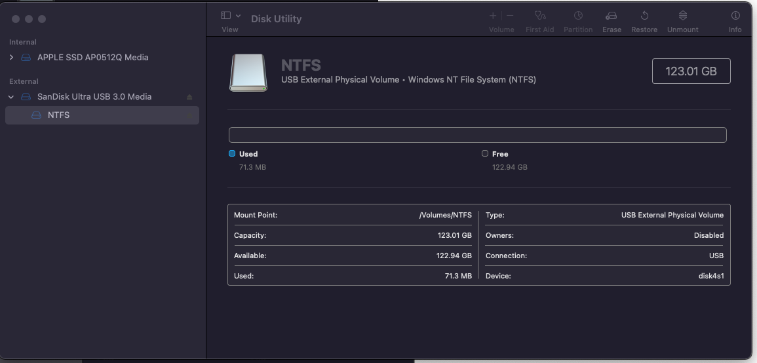The image size is (757, 363).
Task: Click the NTFS volume icon in the sidebar
Action: (36, 115)
